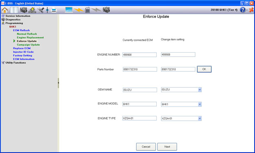Screen dimensions: 255x153
Task: Focus the editable ENGINE NUMBER change field
Action: click(178, 55)
